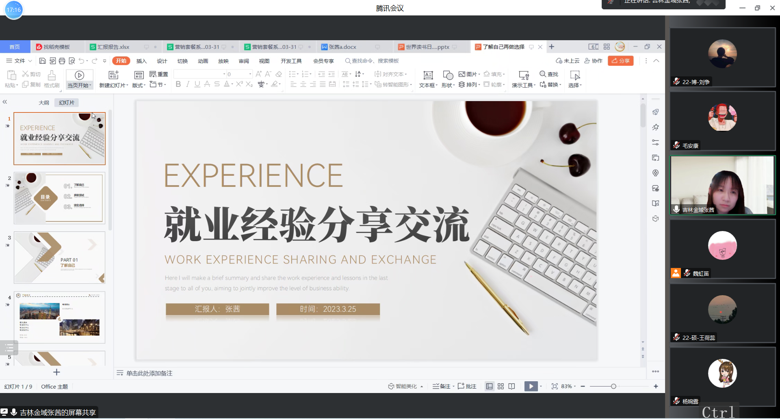Click the orange 分享 share button

point(620,61)
